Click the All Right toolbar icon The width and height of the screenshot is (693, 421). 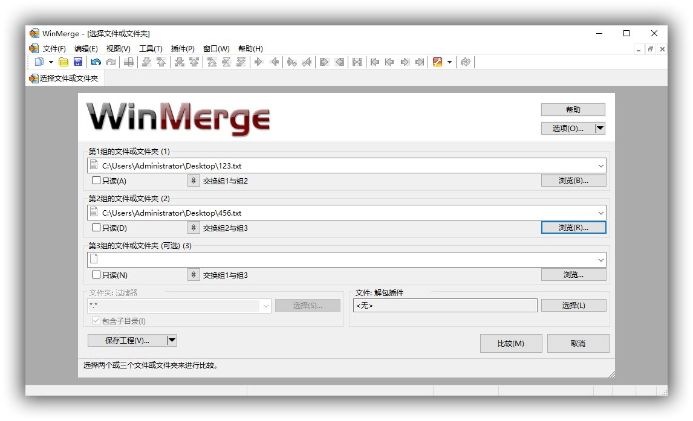pos(324,62)
